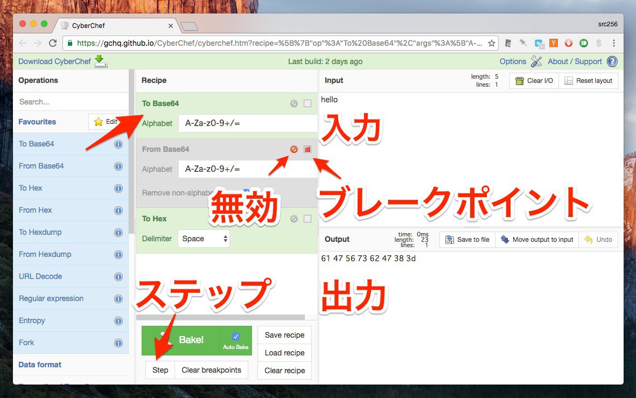Open the Download CyberChef link

pyautogui.click(x=54, y=61)
